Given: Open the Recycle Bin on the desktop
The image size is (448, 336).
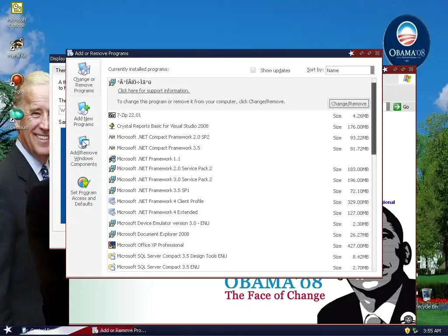Looking at the screenshot, I should (427, 298).
